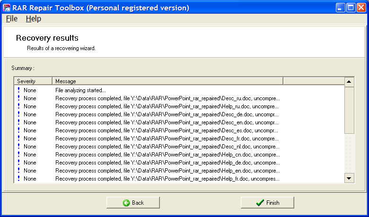
Task: Click the severity icon for the Help_ru.doc row
Action: tap(18, 106)
